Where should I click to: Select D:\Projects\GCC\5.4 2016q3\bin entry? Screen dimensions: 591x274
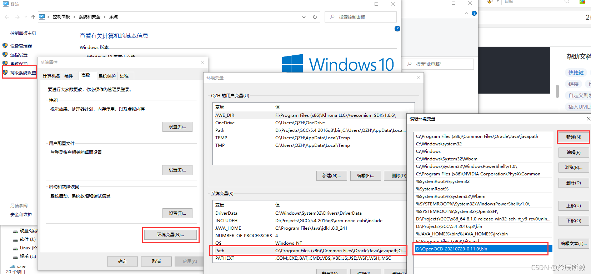(x=484, y=226)
